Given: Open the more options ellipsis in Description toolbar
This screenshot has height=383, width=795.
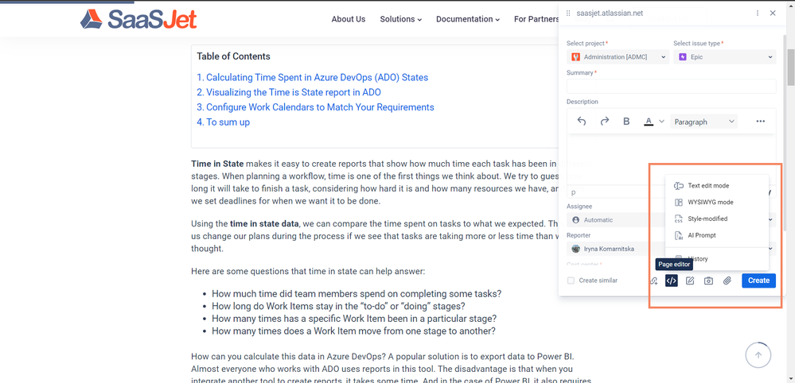Looking at the screenshot, I should point(760,122).
